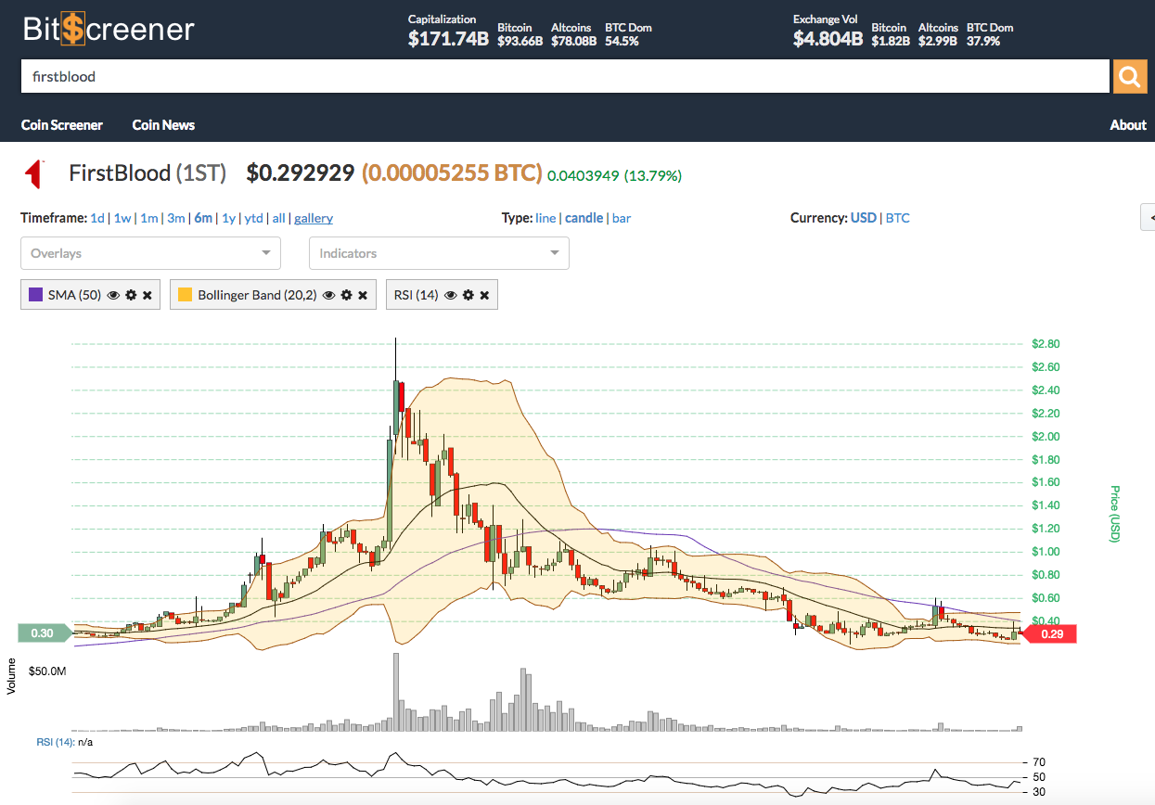Click the Volume axis title

pyautogui.click(x=12, y=676)
